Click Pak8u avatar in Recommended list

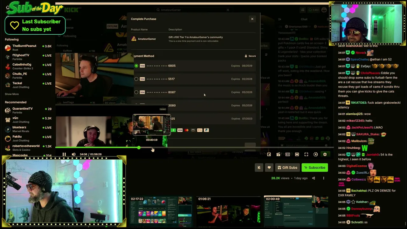tap(8, 138)
